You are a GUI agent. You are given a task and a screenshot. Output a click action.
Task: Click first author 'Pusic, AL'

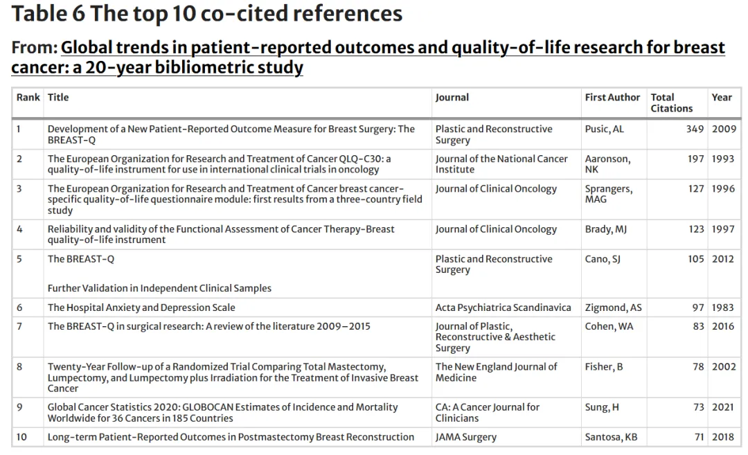(605, 130)
